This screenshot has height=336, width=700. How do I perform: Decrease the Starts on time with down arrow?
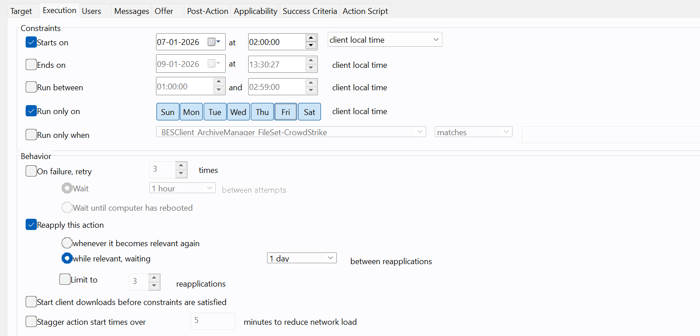(x=311, y=45)
